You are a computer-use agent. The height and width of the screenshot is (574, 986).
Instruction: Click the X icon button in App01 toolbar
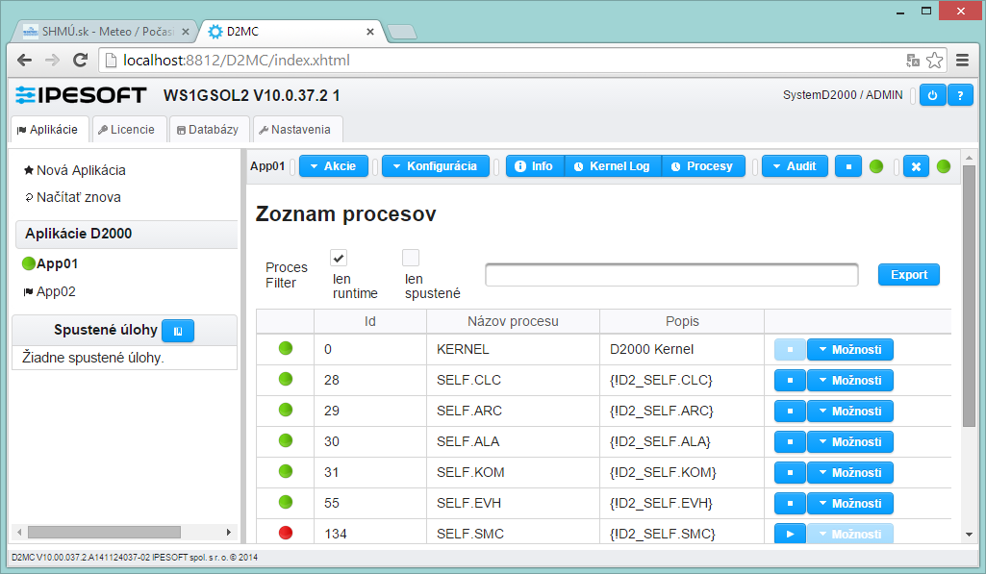pos(916,166)
